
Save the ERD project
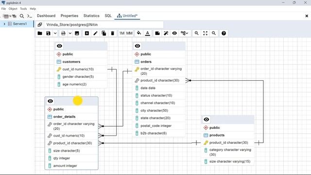point(48,33)
